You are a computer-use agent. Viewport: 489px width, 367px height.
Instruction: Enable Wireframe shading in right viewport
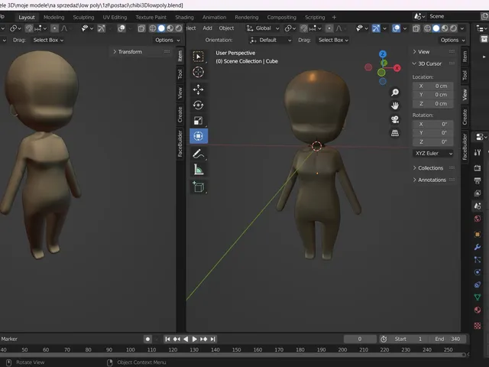coord(427,28)
